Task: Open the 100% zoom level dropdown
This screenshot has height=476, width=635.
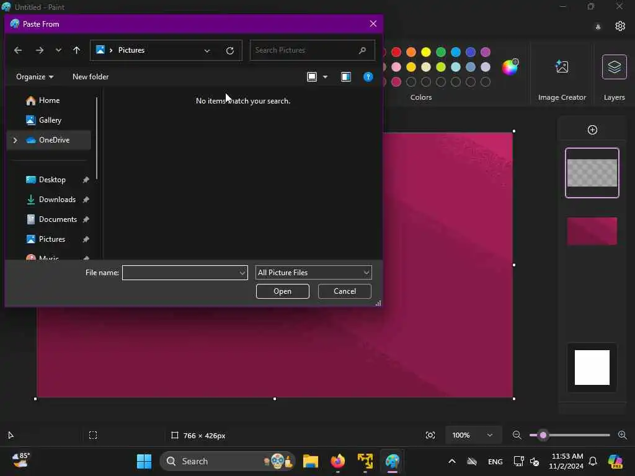Action: tap(473, 435)
